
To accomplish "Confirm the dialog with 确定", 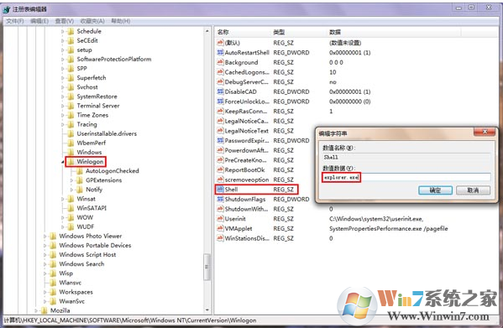I will point(435,190).
